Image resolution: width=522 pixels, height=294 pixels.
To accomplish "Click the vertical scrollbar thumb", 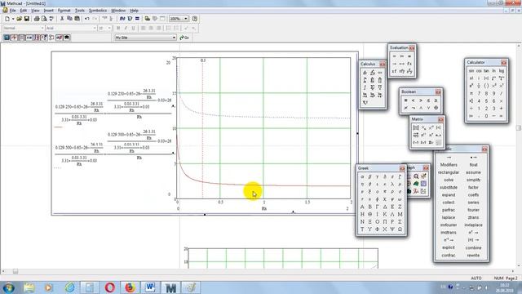I will coord(519,128).
